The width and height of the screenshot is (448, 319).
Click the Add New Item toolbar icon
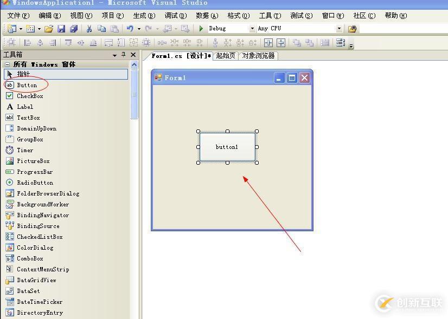click(30, 29)
